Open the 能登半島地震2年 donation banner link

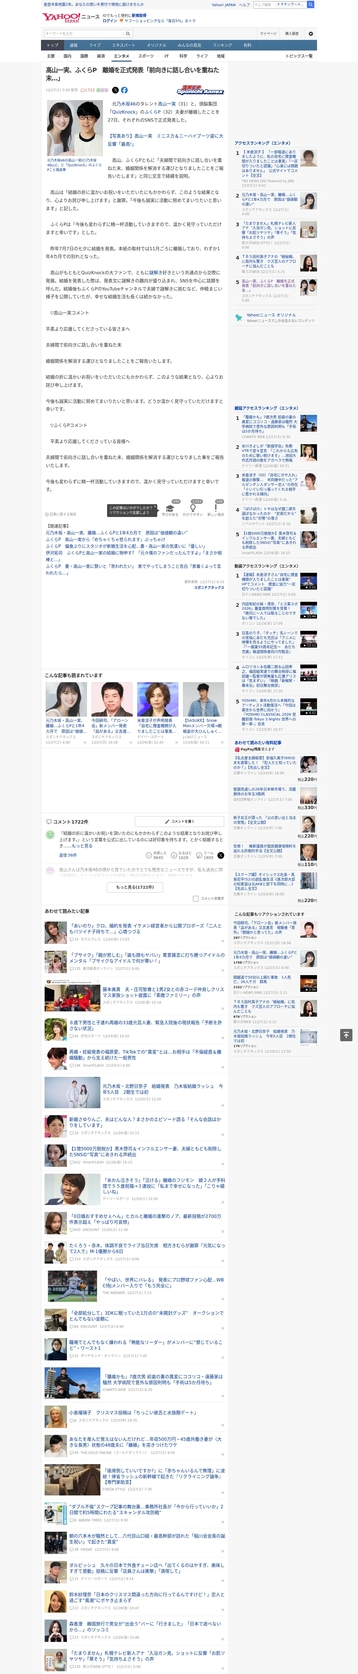[x=94, y=4]
